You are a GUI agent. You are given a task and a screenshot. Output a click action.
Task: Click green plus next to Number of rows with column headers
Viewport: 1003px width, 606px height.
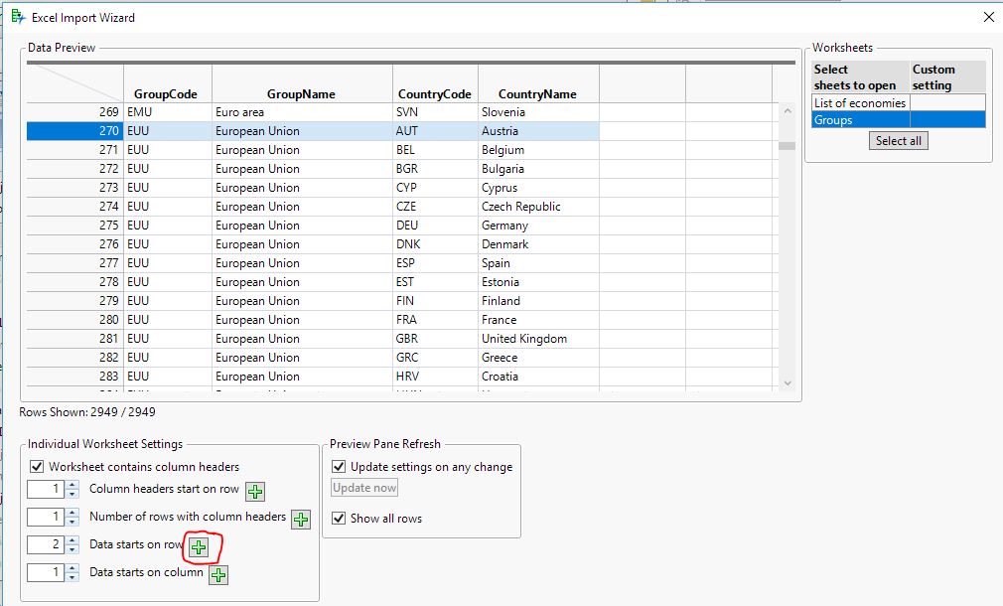(301, 520)
